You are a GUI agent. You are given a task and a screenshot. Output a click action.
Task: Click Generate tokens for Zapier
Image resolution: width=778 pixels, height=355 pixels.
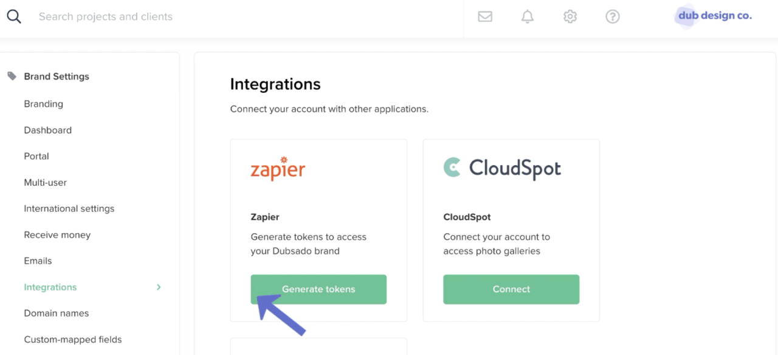[318, 289]
